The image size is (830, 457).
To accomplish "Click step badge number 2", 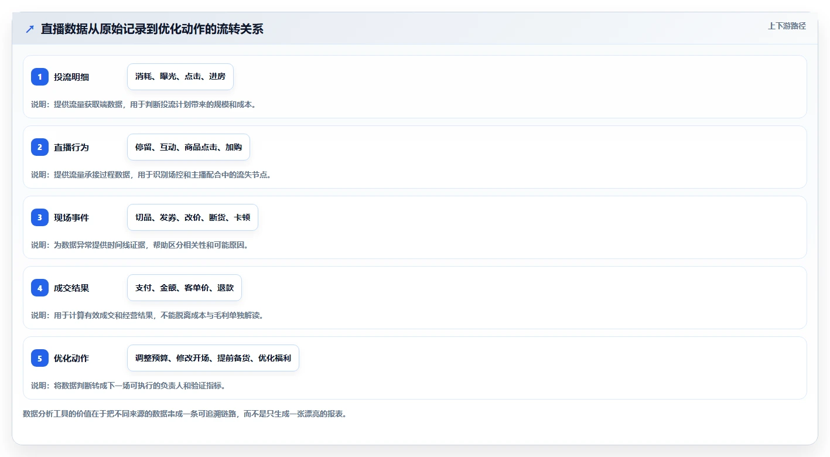I will coord(40,147).
